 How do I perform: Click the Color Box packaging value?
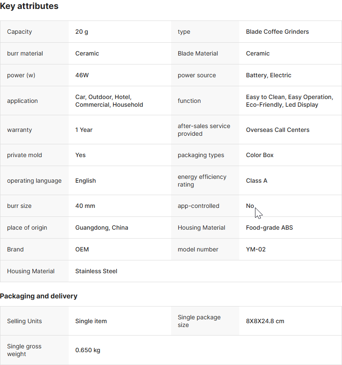[260, 155]
